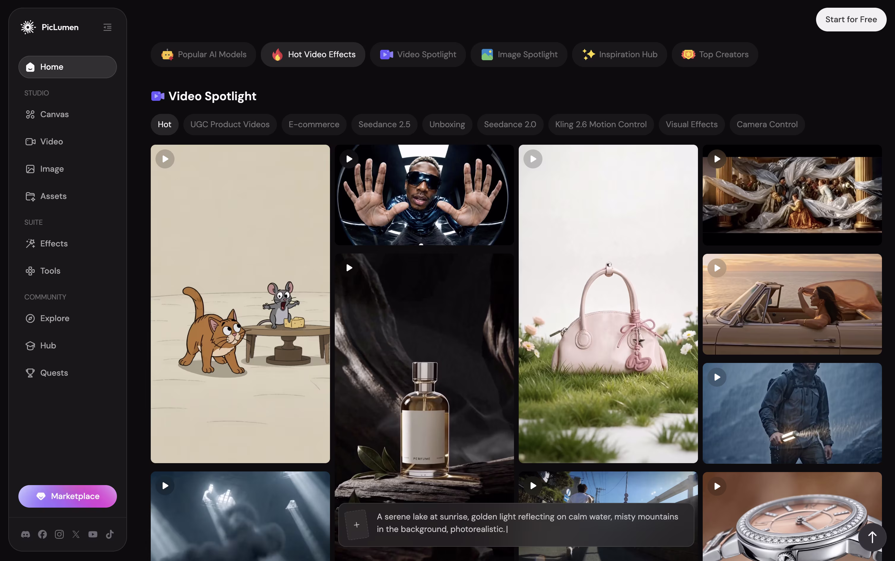
Task: Select the Hot filter chip
Action: [164, 124]
